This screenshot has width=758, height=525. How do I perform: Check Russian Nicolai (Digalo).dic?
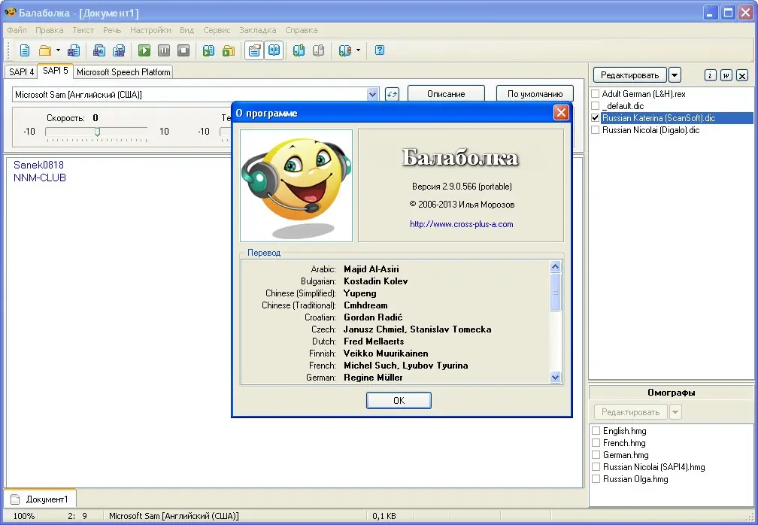[596, 130]
